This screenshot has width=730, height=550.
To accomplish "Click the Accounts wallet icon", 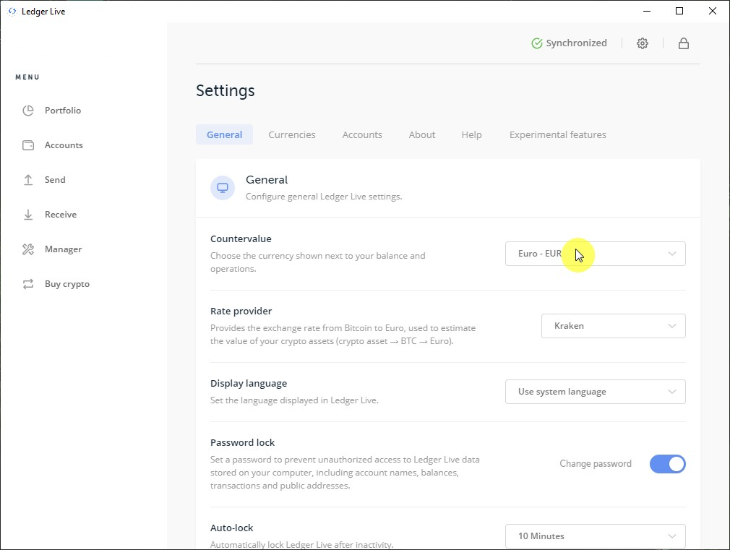I will click(28, 145).
